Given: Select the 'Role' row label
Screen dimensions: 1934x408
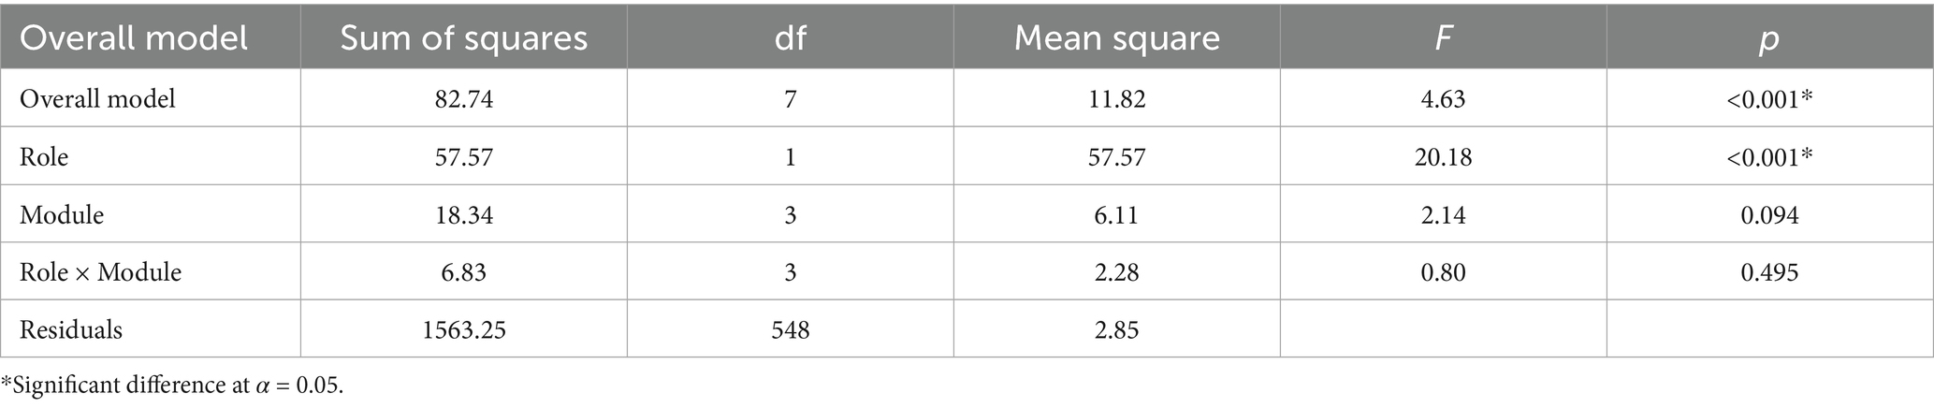Looking at the screenshot, I should (x=44, y=156).
